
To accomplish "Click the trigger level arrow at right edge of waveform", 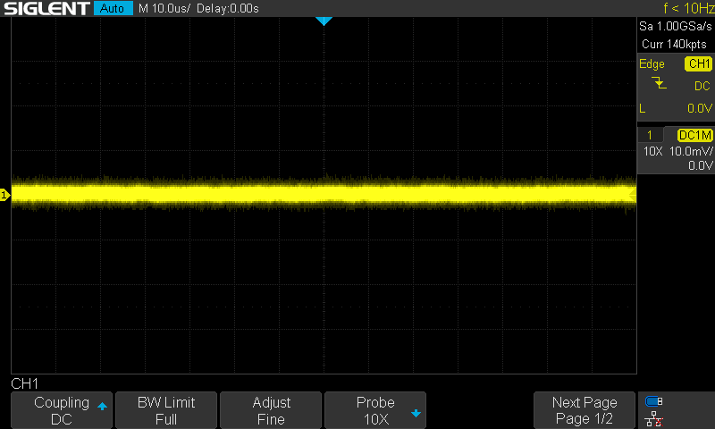I will (633, 195).
